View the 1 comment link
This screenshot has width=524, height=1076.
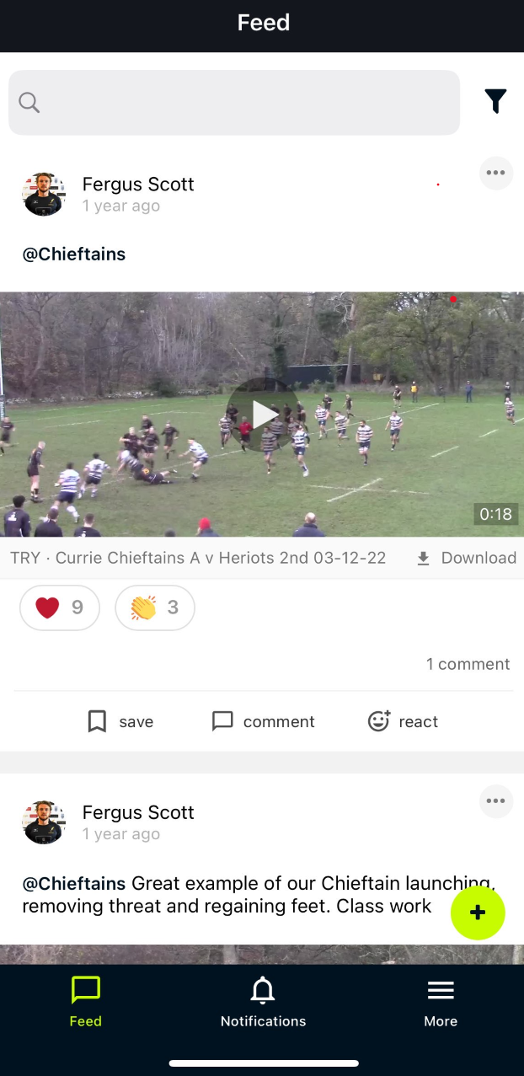(x=468, y=664)
